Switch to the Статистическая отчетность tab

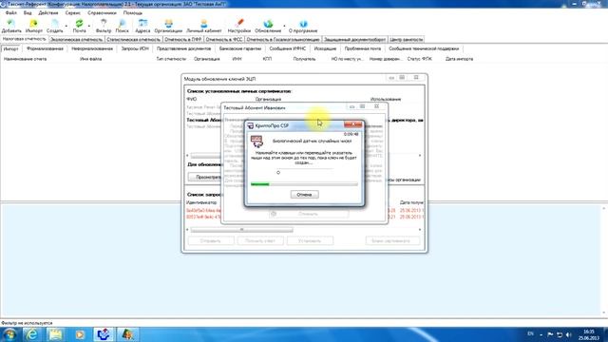(x=133, y=40)
